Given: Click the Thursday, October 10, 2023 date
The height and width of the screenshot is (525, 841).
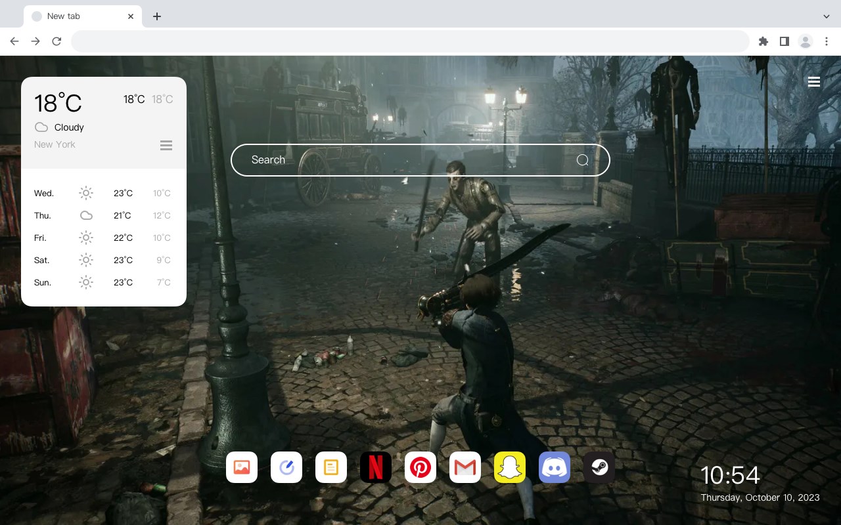Looking at the screenshot, I should point(760,497).
